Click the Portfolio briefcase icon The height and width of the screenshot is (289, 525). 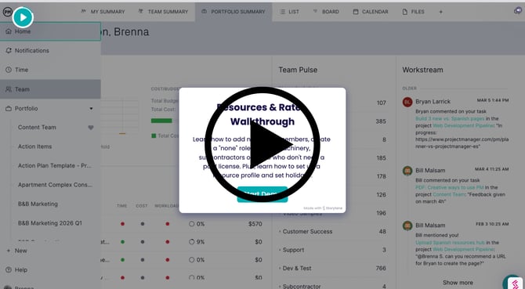(9, 109)
